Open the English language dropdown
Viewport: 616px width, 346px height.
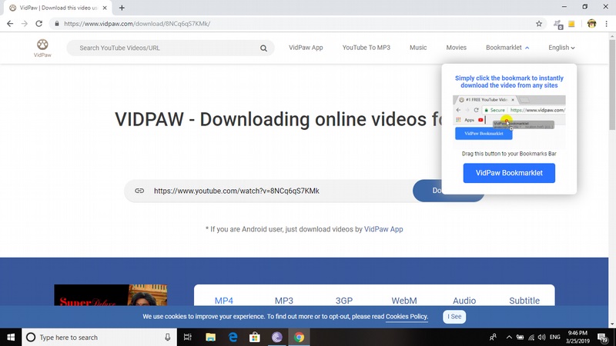[561, 48]
